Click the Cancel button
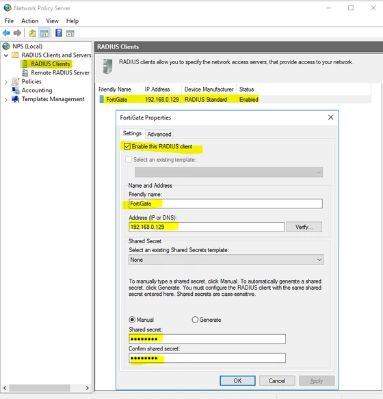 [x=277, y=381]
